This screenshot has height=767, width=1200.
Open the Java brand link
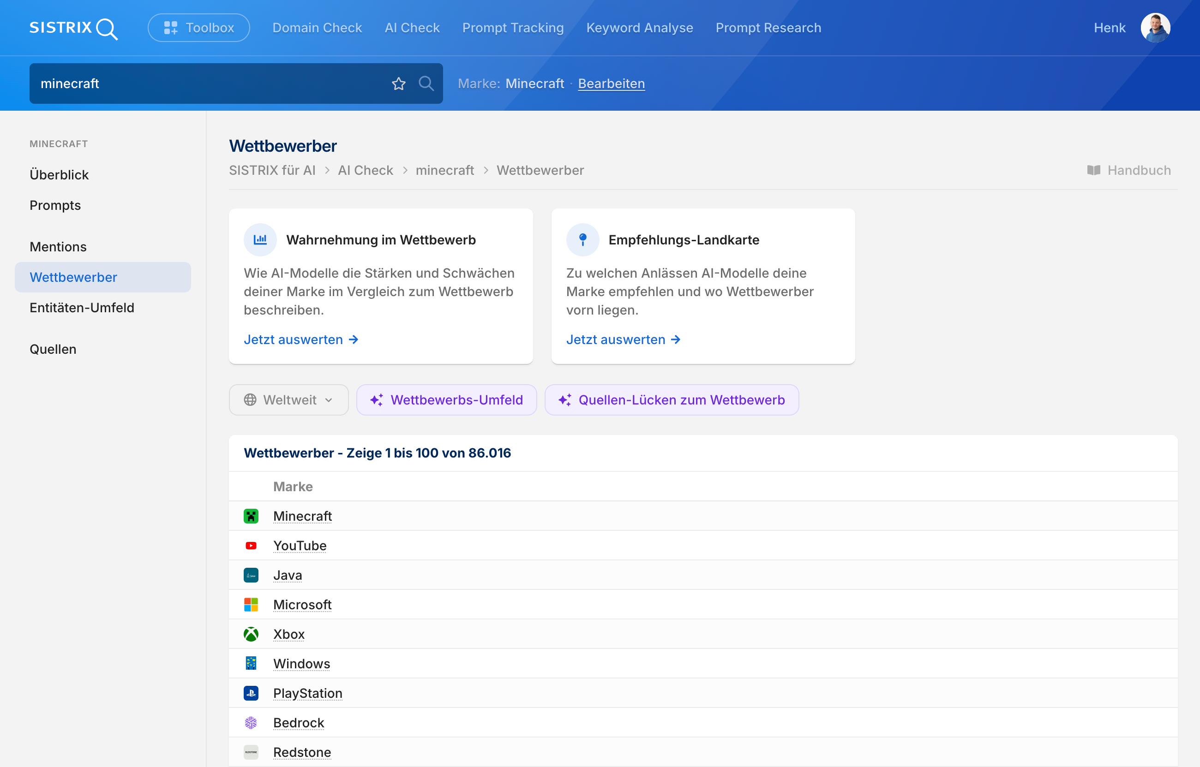click(288, 575)
